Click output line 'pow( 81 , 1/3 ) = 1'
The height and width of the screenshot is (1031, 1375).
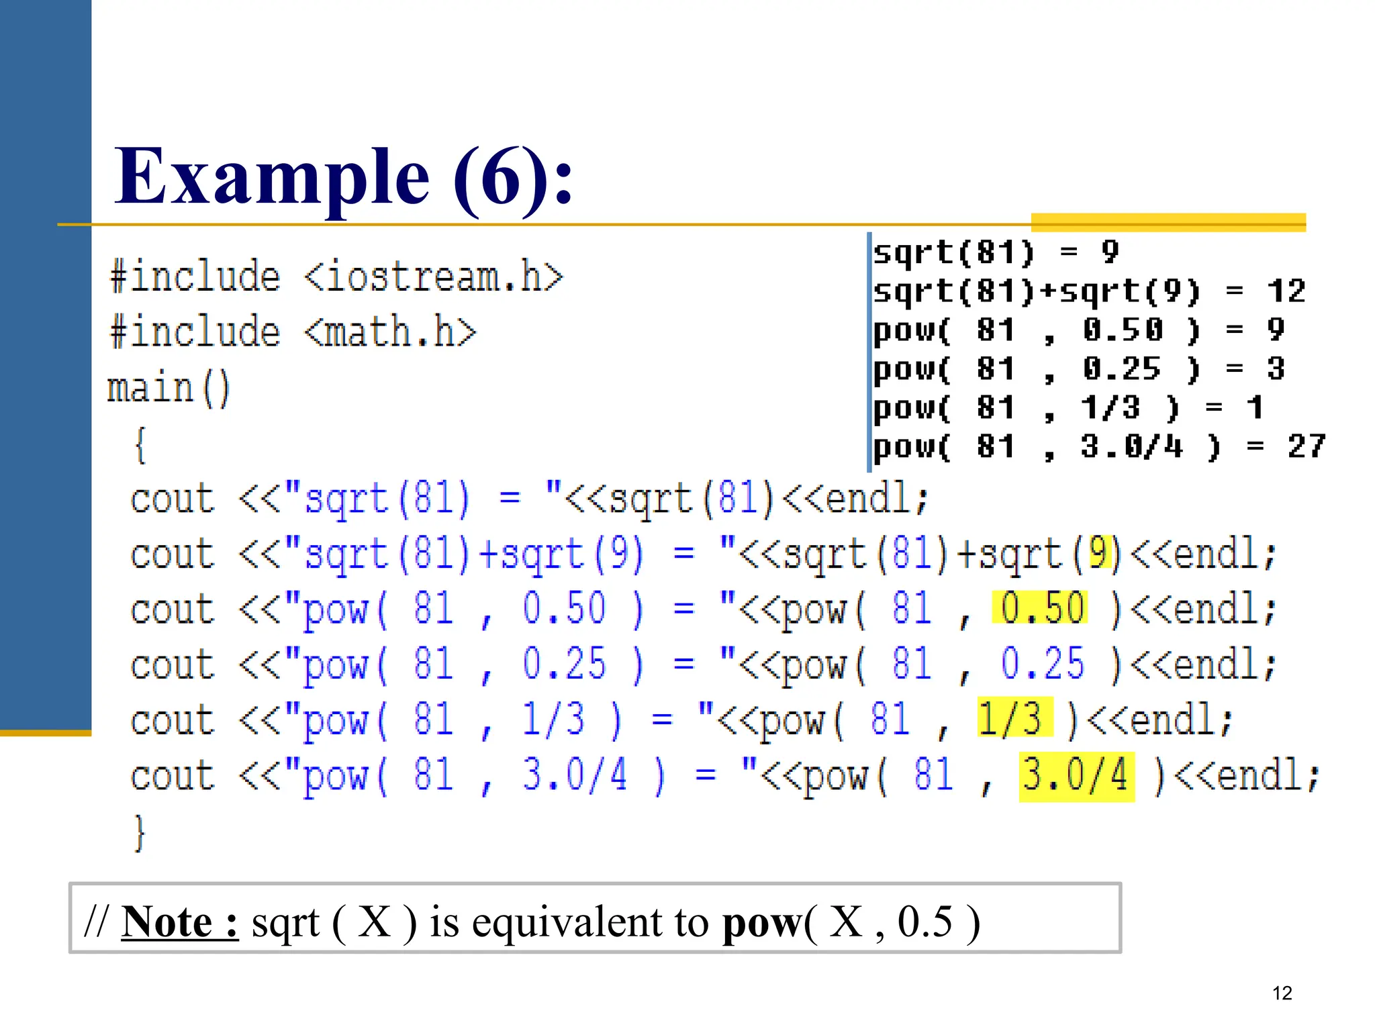point(1068,408)
